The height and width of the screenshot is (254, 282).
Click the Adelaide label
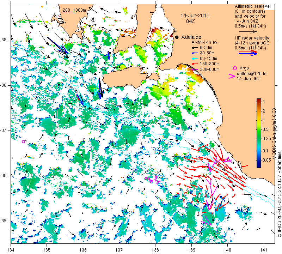pos(191,37)
